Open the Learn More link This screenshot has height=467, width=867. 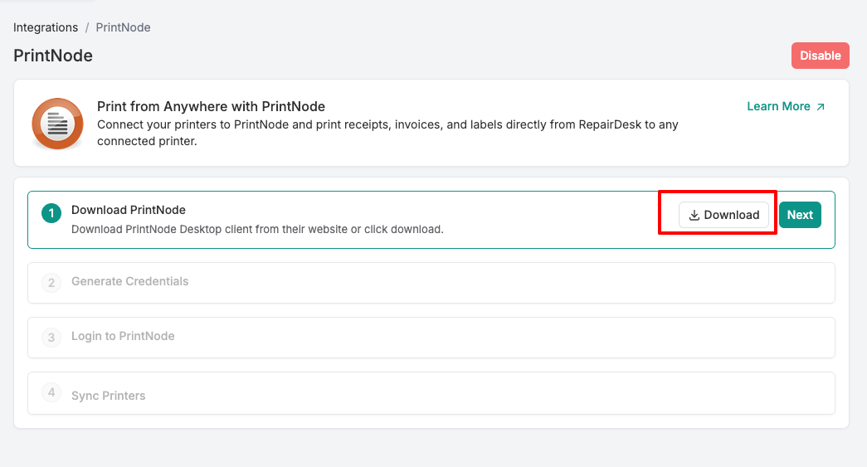pyautogui.click(x=778, y=106)
